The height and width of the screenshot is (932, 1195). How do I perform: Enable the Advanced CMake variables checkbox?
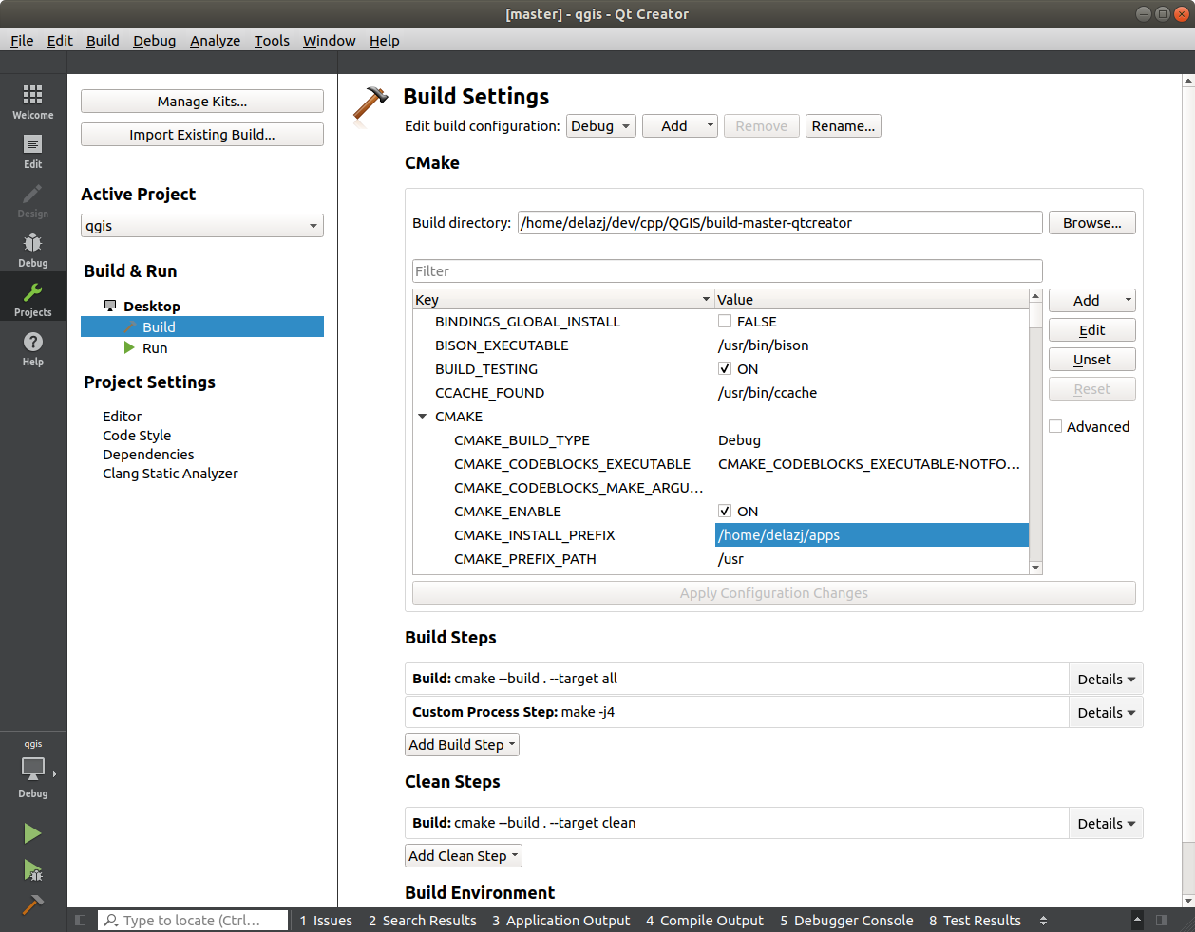(x=1055, y=426)
